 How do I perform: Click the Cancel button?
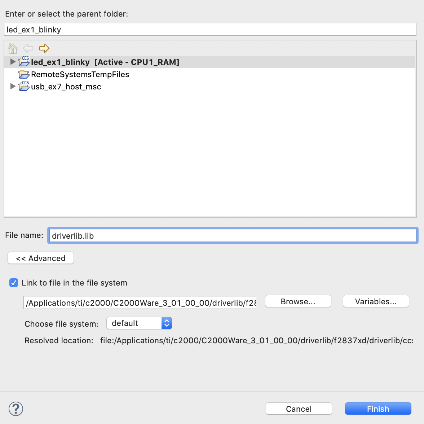pyautogui.click(x=299, y=408)
